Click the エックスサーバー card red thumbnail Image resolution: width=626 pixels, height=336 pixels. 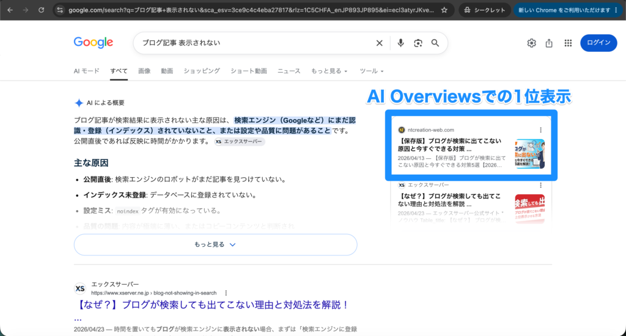coord(530,209)
